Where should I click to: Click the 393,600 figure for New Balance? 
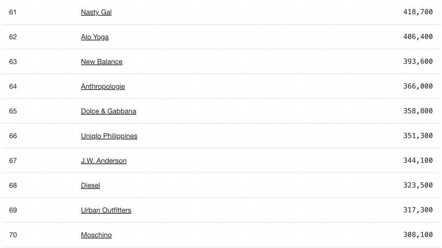(x=418, y=61)
